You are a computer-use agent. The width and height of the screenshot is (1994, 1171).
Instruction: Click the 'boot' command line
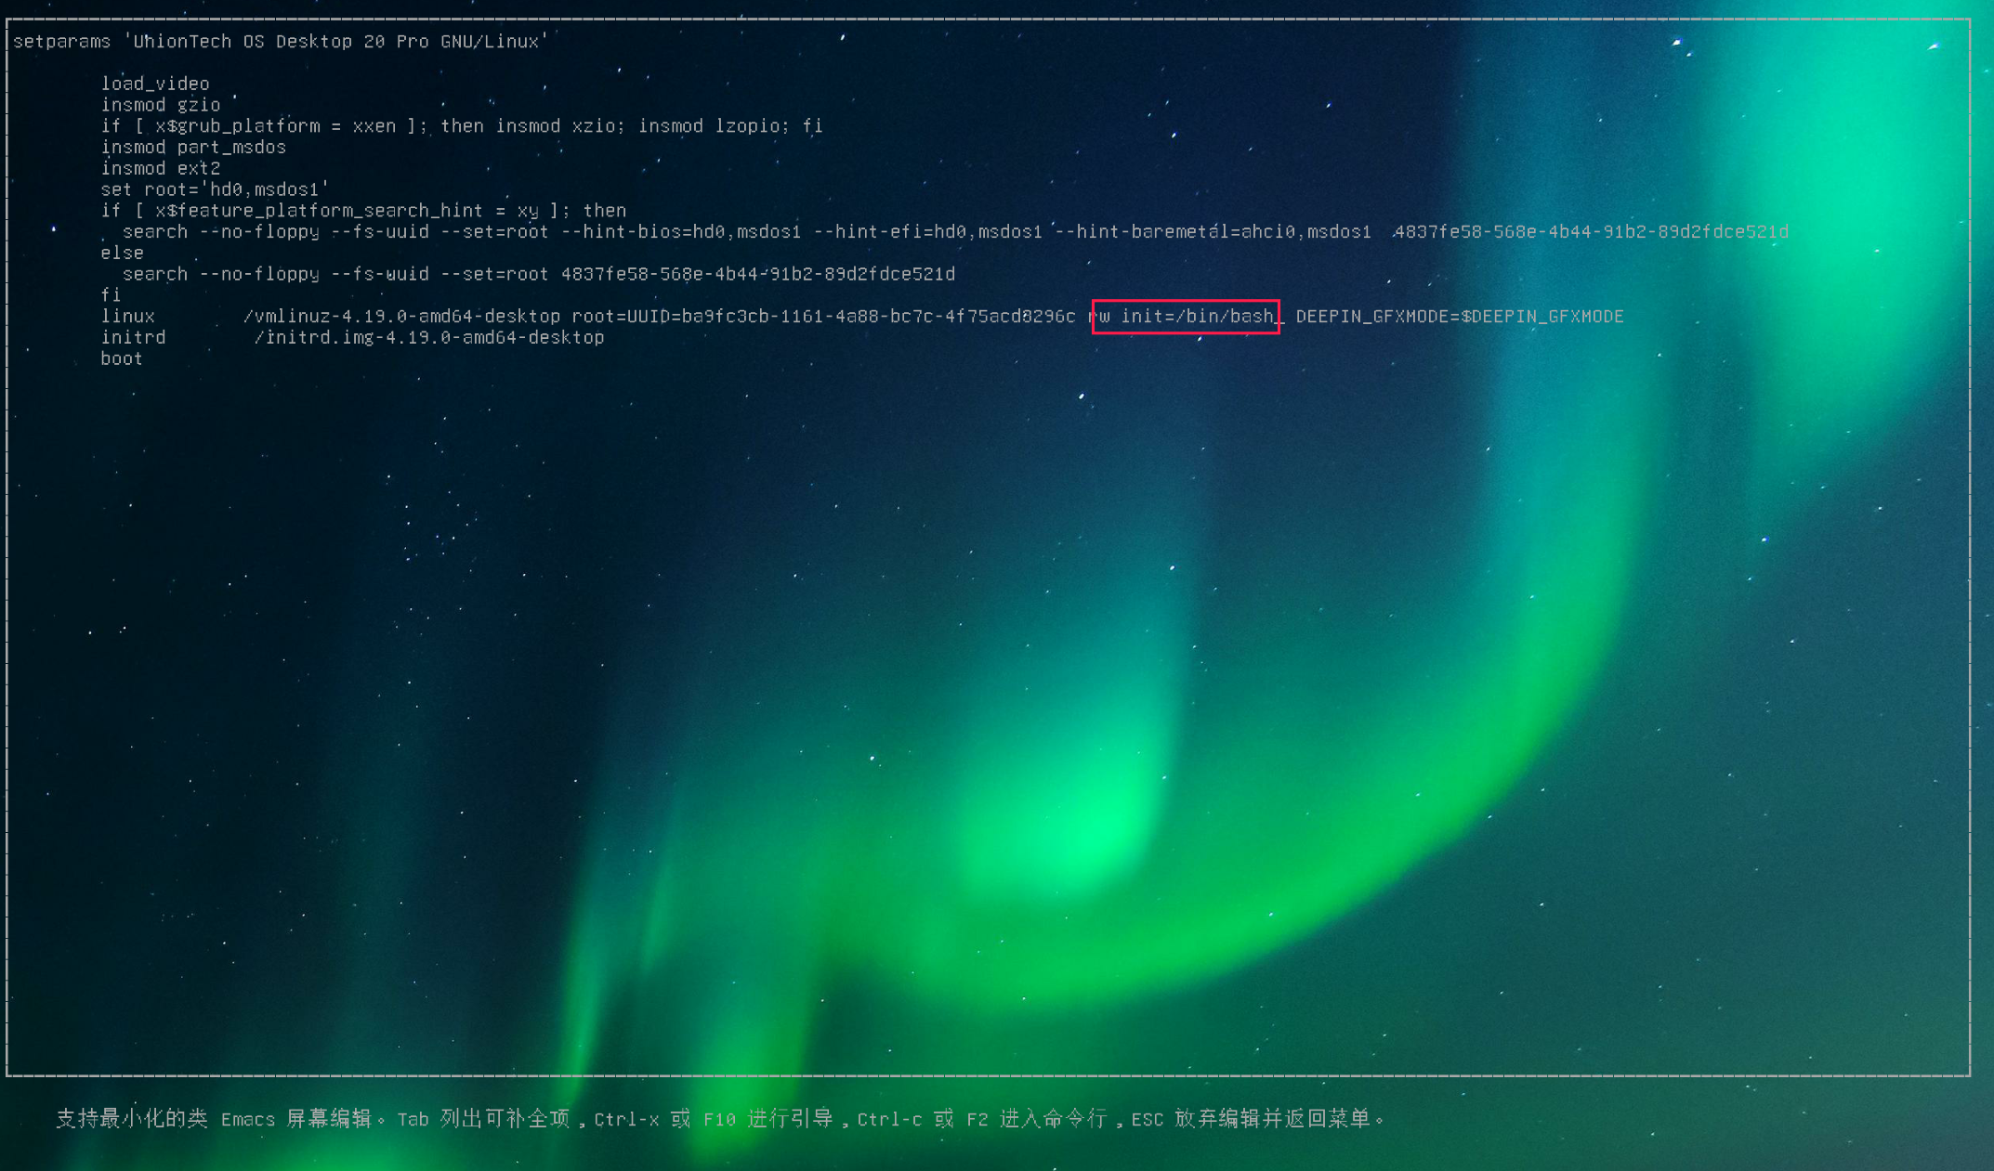tap(122, 359)
